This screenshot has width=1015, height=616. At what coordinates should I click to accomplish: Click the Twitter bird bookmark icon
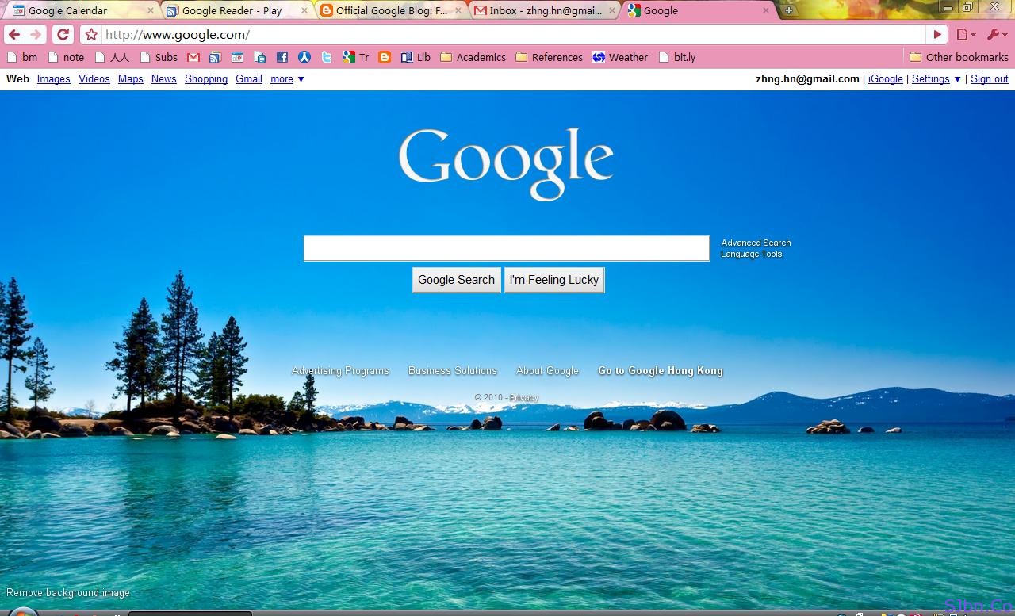[x=327, y=57]
